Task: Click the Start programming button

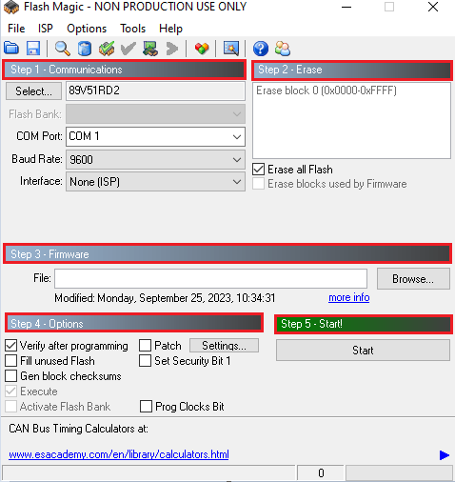Action: [x=363, y=351]
